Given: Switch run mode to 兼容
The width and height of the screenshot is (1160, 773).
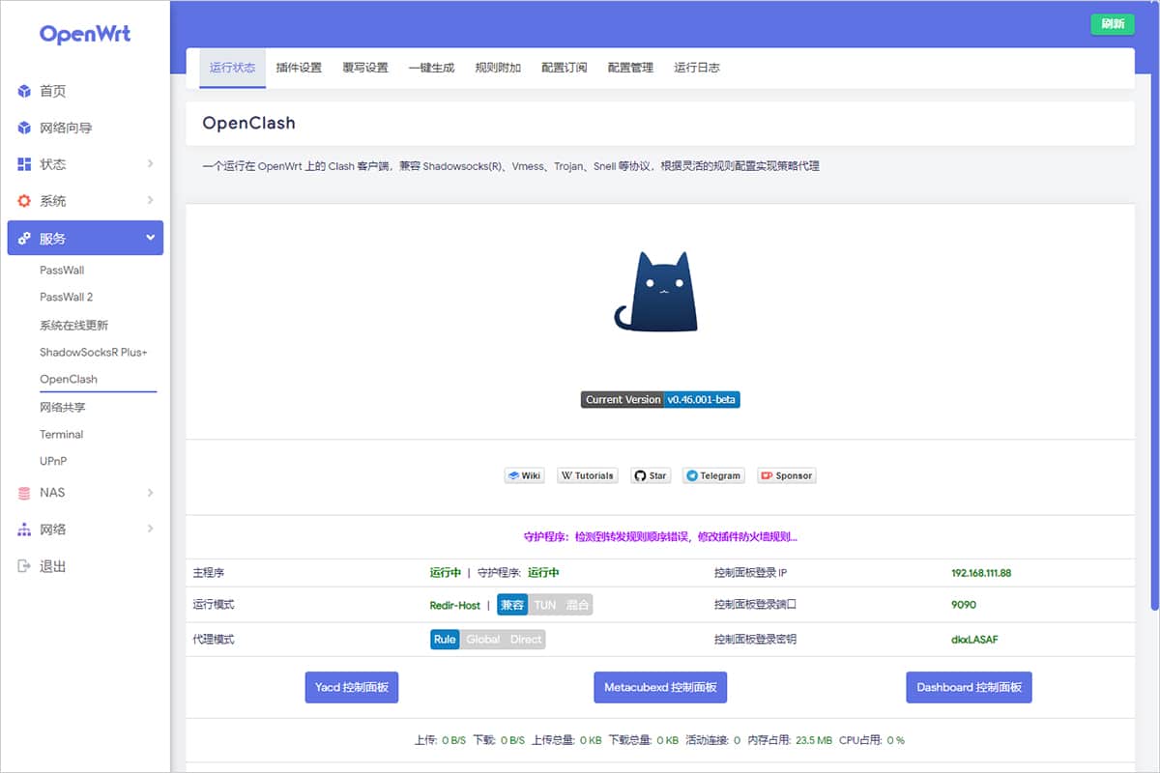Looking at the screenshot, I should click(512, 605).
